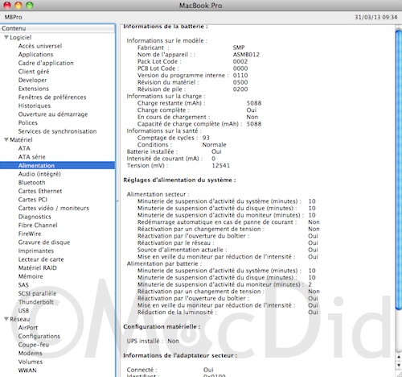
Task: Select Imprimantes in the sidebar
Action: pyautogui.click(x=36, y=251)
